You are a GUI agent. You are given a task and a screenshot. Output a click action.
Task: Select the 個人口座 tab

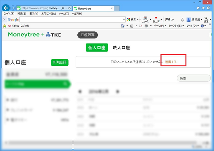[97, 48]
